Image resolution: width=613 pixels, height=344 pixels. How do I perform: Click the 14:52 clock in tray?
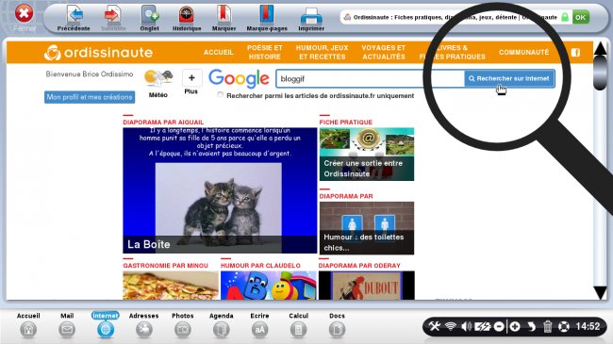tap(588, 326)
